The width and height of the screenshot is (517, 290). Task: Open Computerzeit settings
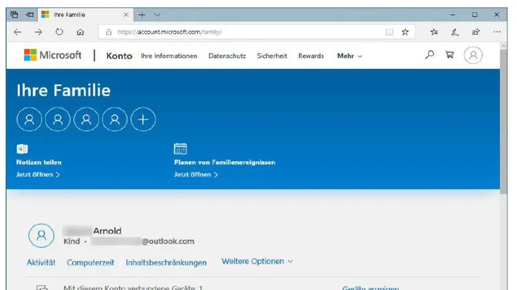click(90, 262)
